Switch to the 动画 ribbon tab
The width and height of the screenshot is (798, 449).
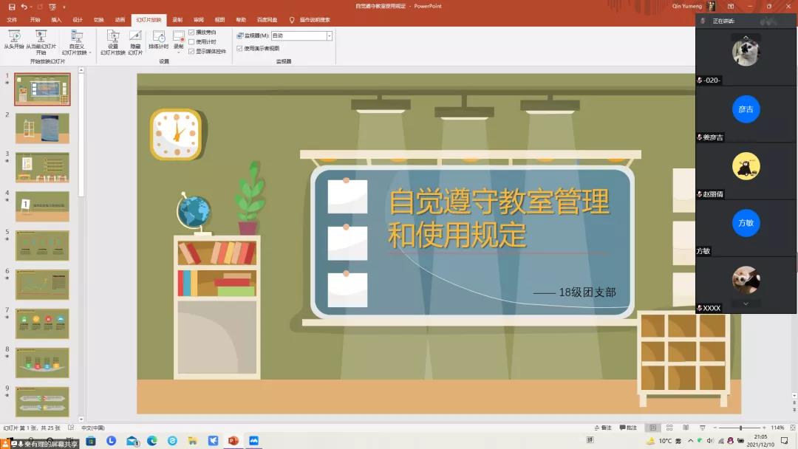pos(120,20)
